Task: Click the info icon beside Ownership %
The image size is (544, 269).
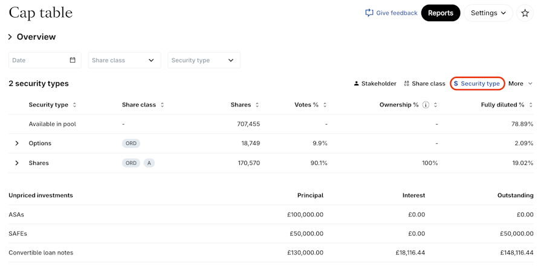Action: tap(426, 105)
